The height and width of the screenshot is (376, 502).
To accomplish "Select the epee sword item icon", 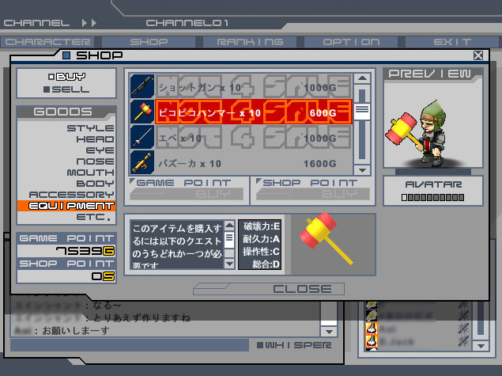I will [x=142, y=137].
